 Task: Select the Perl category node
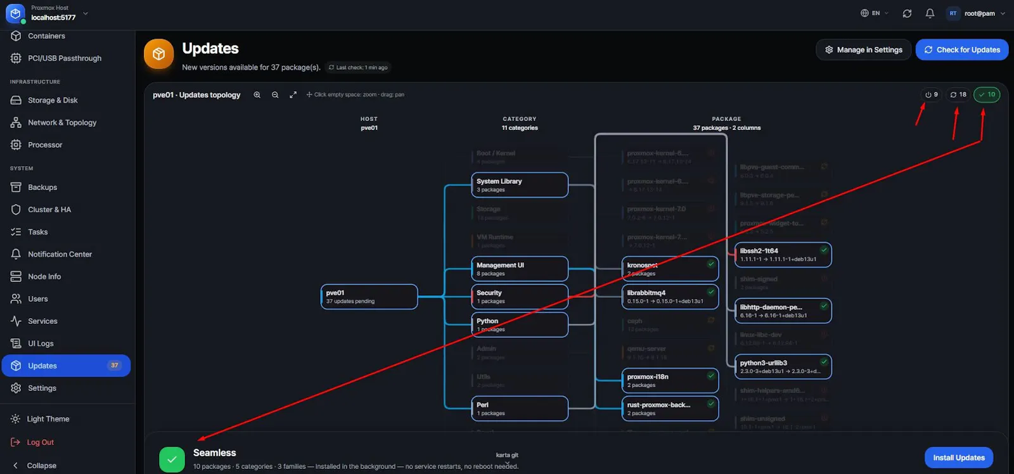520,409
